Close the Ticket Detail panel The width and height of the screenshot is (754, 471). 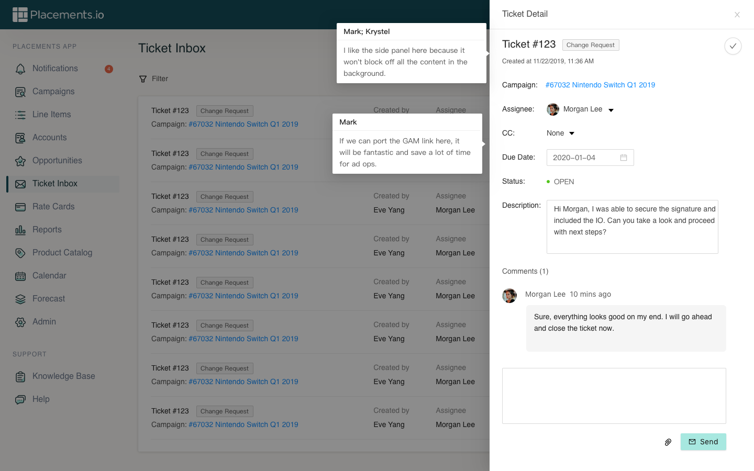[737, 15]
